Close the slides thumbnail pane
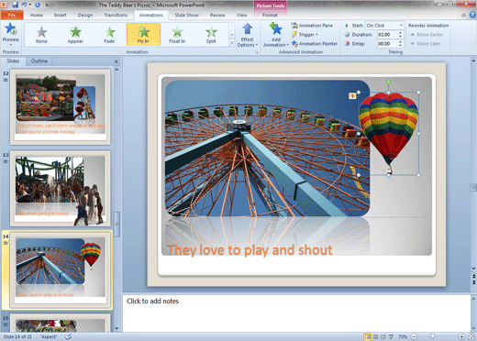This screenshot has width=477, height=341. [116, 61]
